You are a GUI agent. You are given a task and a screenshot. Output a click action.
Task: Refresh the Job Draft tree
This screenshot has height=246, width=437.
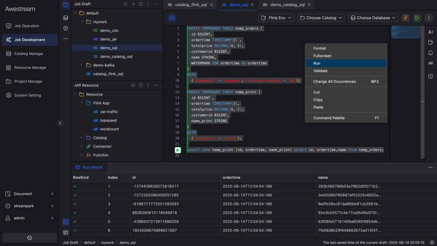[x=141, y=4]
